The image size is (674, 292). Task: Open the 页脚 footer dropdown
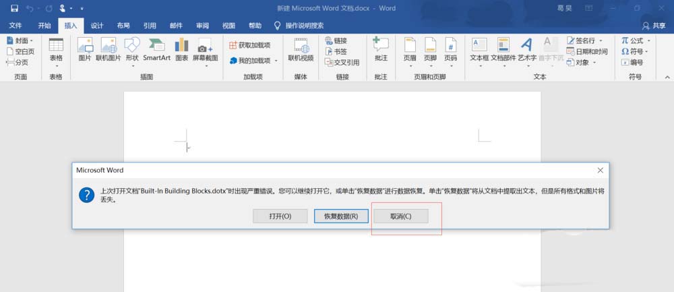point(430,53)
